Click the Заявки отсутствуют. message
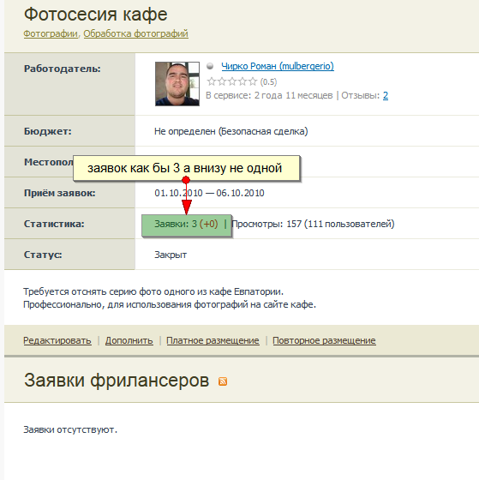Screen dimensions: 479x480 coord(70,429)
